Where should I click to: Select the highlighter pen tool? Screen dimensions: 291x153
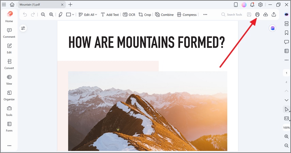coord(61,15)
